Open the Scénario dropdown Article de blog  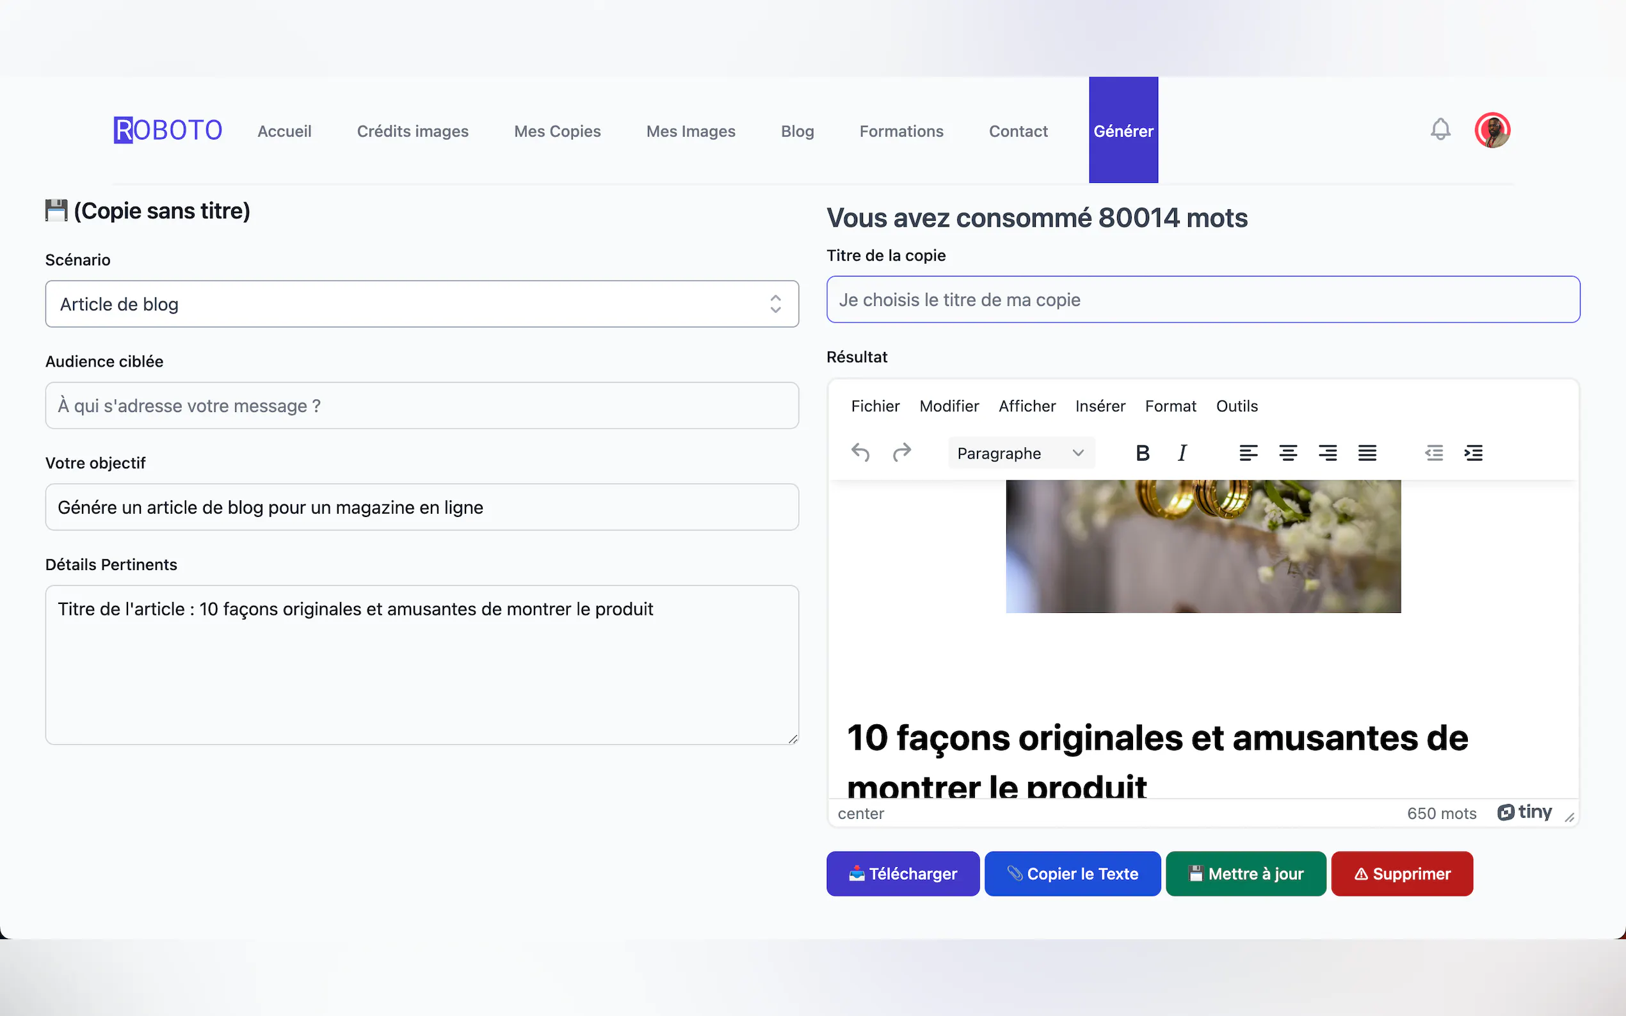coord(421,304)
